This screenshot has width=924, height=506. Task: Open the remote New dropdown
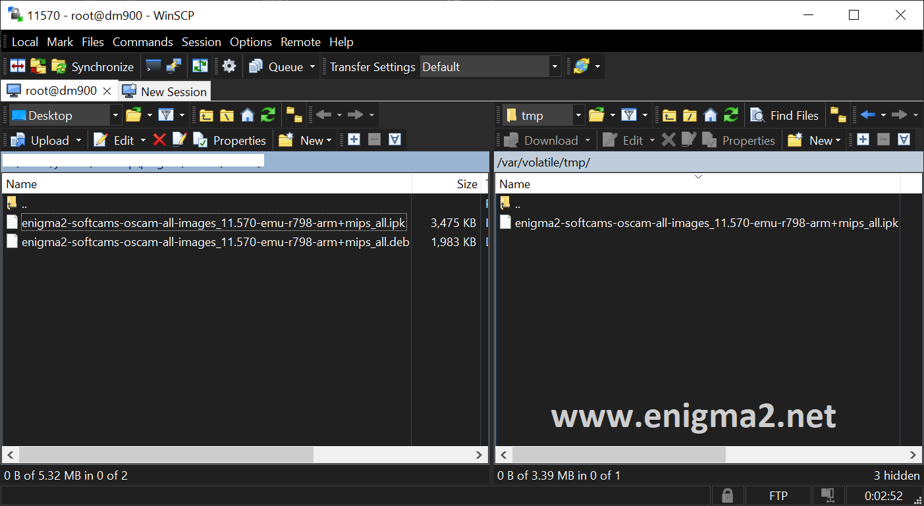tap(815, 140)
